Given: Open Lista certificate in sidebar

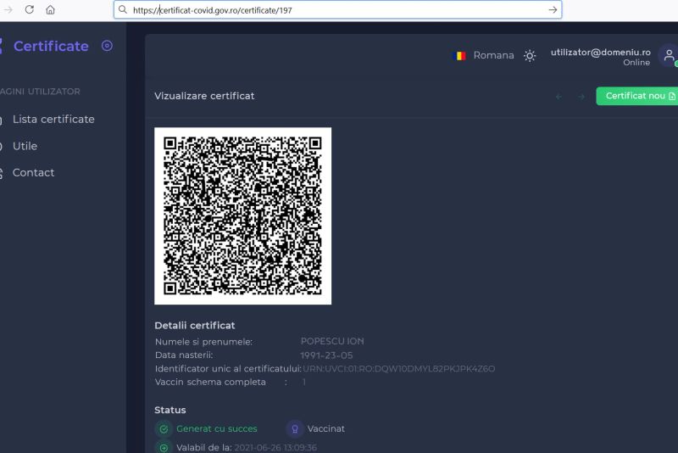Looking at the screenshot, I should pos(53,119).
